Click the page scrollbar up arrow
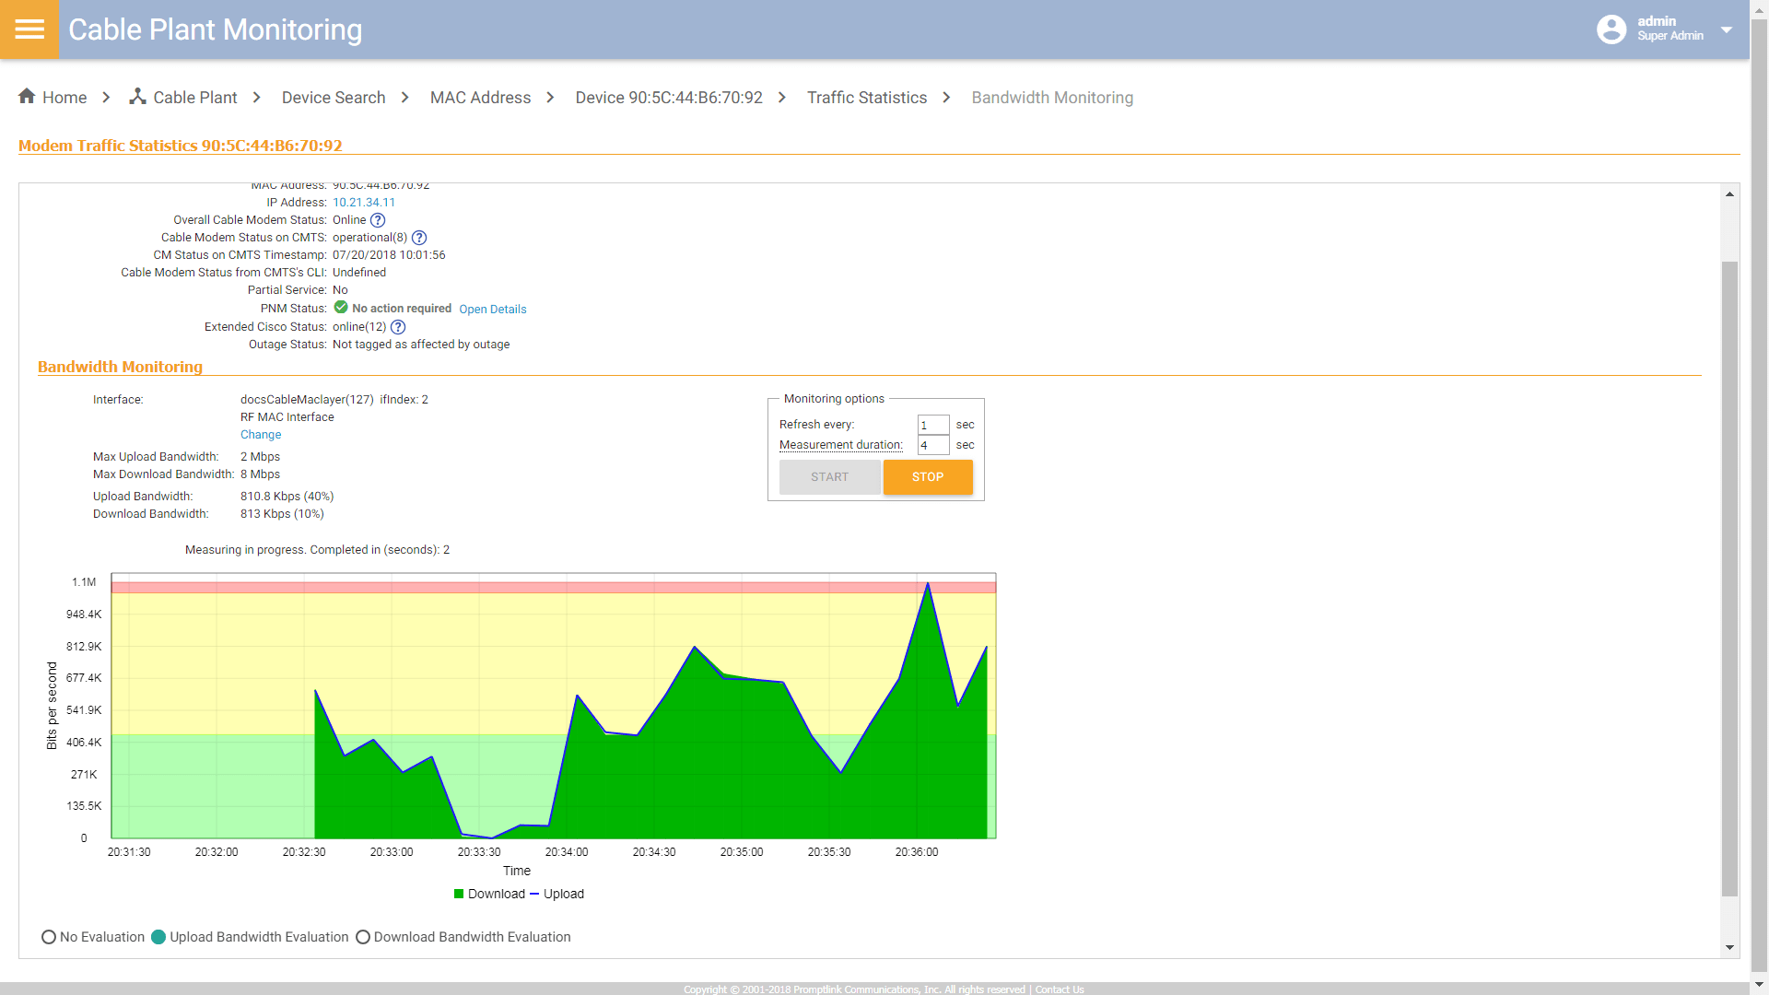 coord(1760,9)
